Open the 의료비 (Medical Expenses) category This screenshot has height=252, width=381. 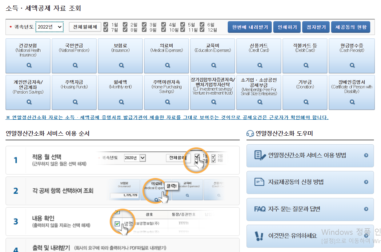pos(166,56)
